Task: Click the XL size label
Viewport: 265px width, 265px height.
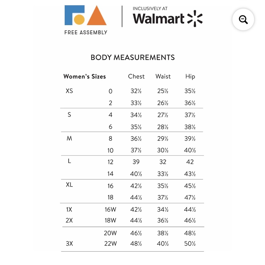Action: [69, 185]
